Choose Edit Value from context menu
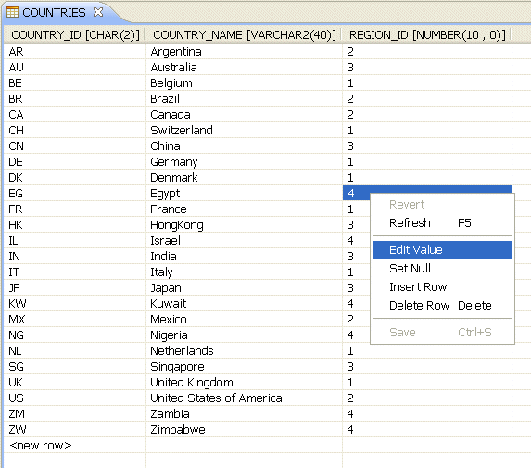The width and height of the screenshot is (531, 468). (442, 250)
